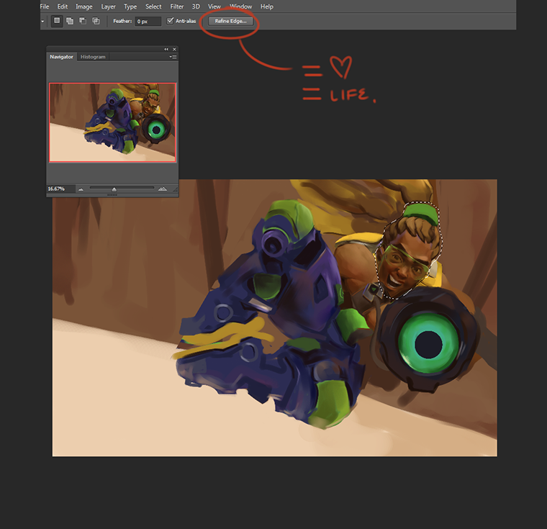Click the Navigator zoom in mountain icon
This screenshot has height=529, width=547.
click(x=162, y=189)
